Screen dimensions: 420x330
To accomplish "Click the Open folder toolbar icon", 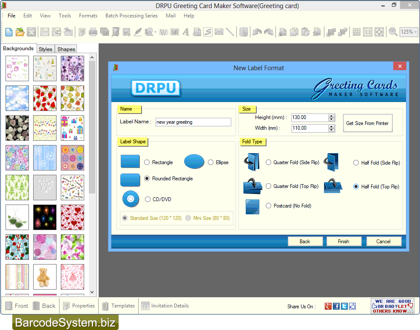I will point(20,32).
